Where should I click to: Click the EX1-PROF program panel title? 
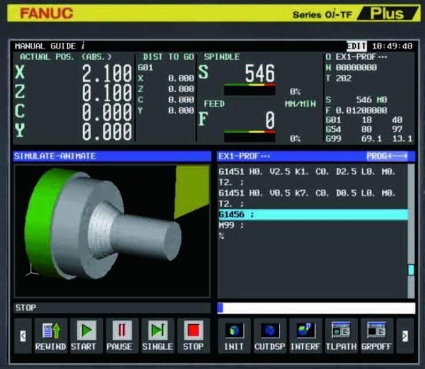(244, 156)
